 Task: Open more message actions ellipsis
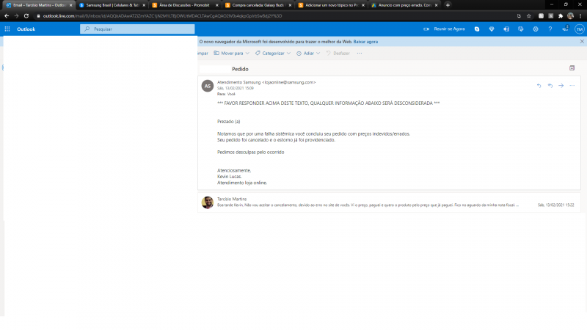[x=572, y=86]
